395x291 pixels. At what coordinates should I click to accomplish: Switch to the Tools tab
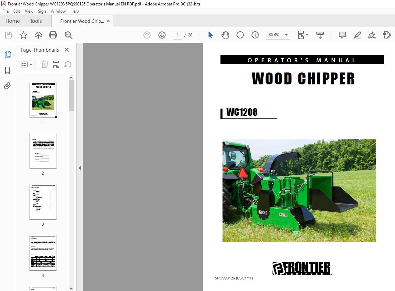[x=36, y=21]
